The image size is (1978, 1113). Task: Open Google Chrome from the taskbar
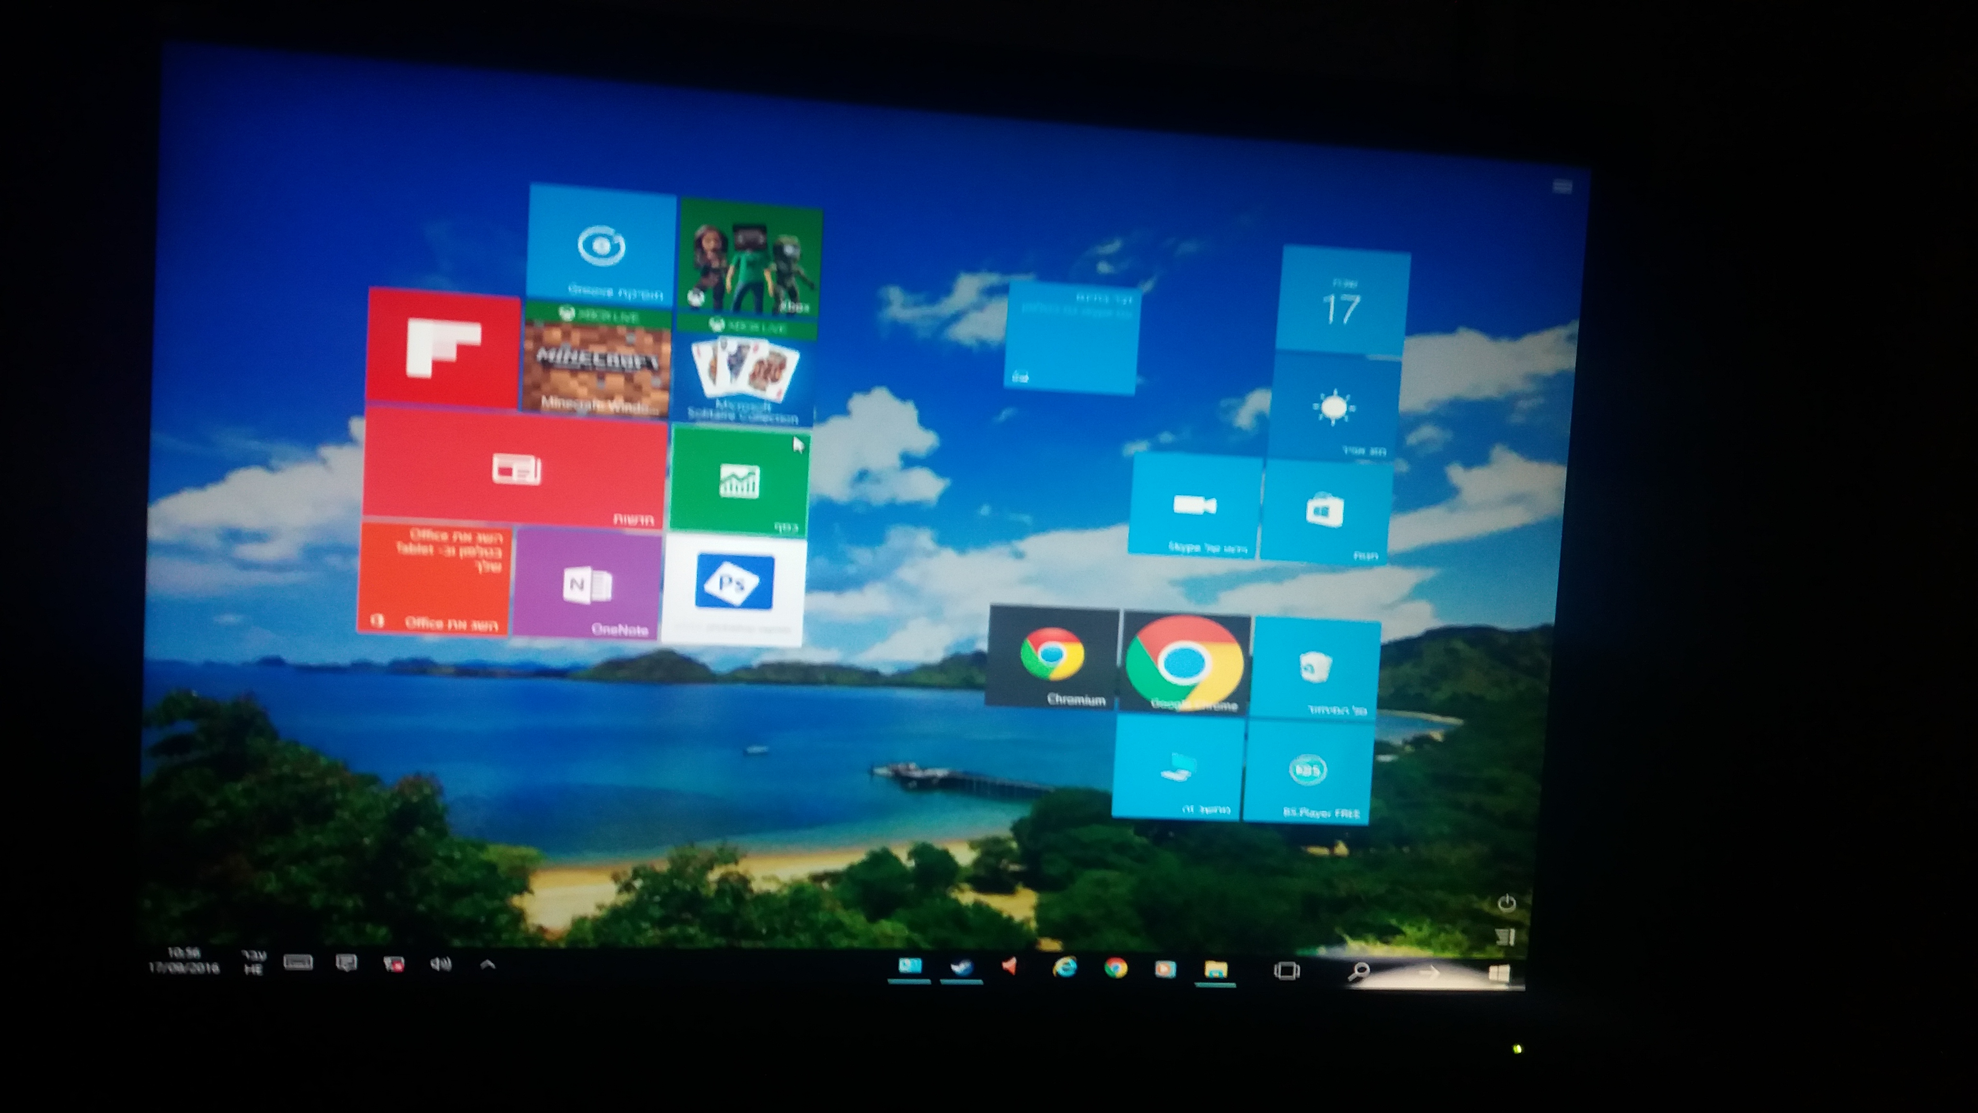point(1115,968)
